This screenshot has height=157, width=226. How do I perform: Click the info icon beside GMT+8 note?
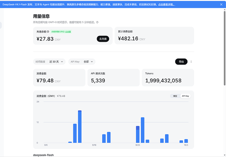[97, 22]
